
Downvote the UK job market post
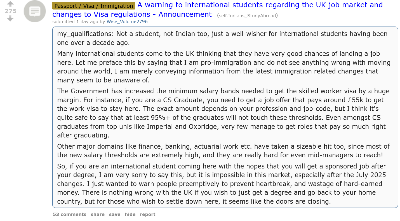(x=10, y=18)
